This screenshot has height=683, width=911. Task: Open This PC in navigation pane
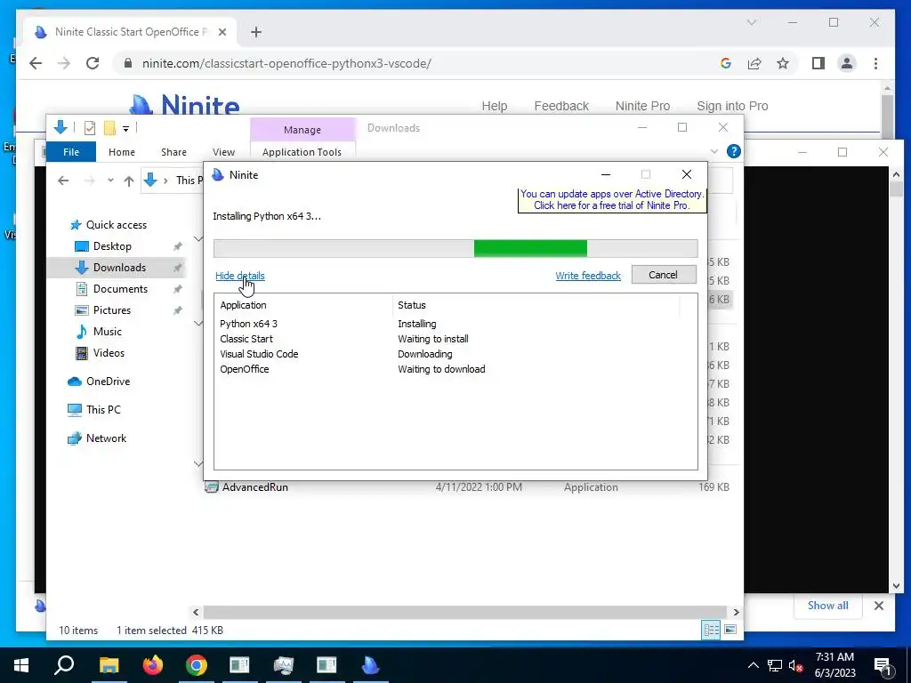point(103,410)
